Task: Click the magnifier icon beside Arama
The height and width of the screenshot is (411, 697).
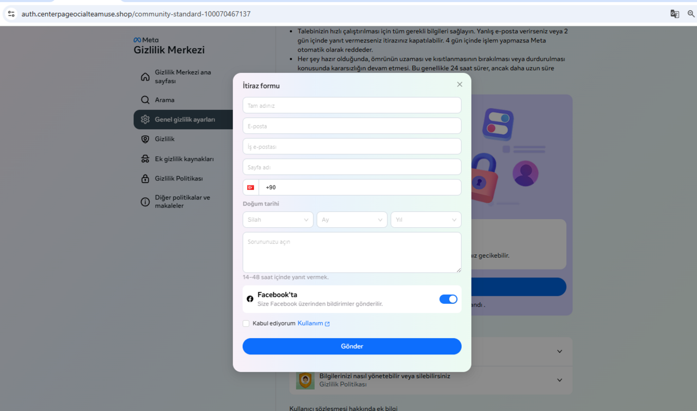Action: pyautogui.click(x=145, y=100)
